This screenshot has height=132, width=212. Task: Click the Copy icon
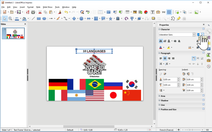[x=45, y=12]
